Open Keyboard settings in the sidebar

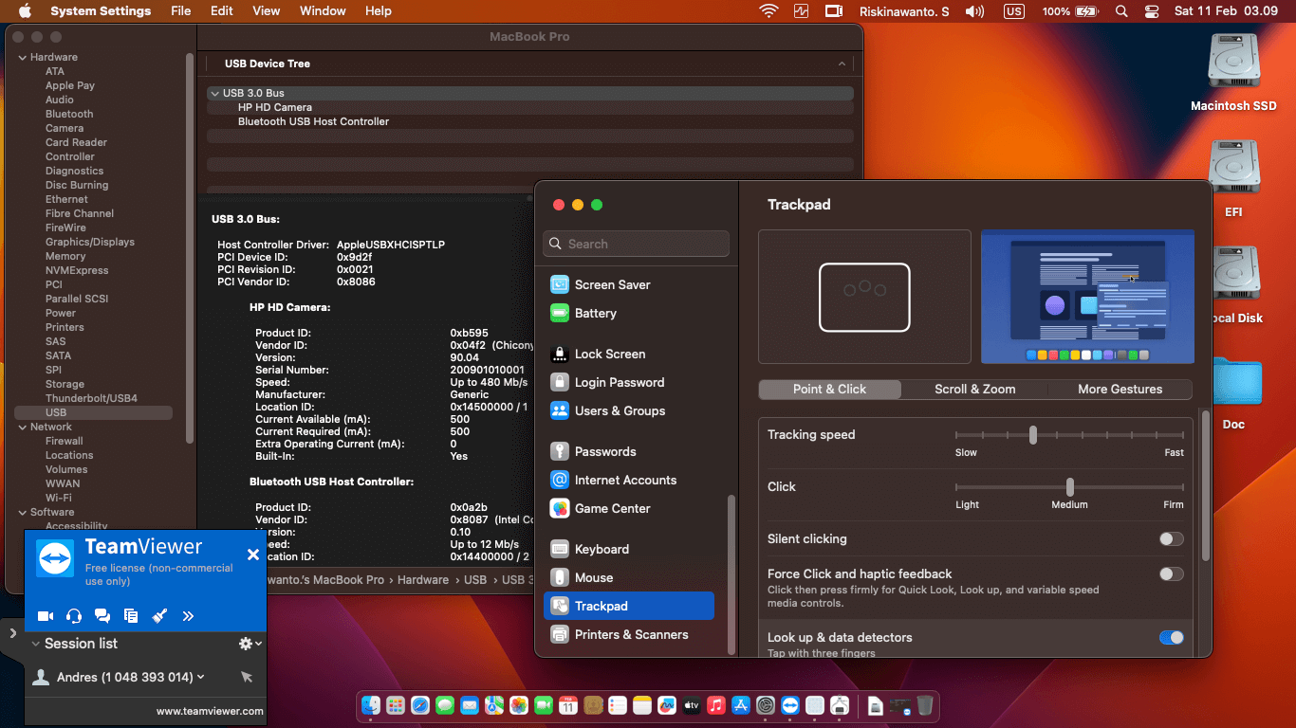628,550
